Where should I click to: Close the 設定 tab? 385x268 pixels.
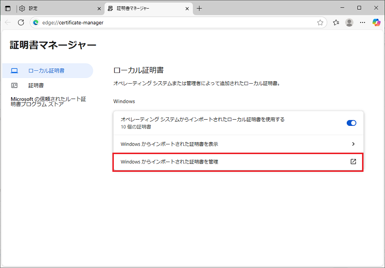point(99,9)
